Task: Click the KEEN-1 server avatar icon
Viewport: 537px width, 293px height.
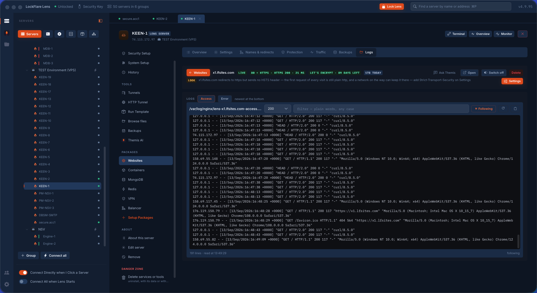Action: (x=124, y=35)
